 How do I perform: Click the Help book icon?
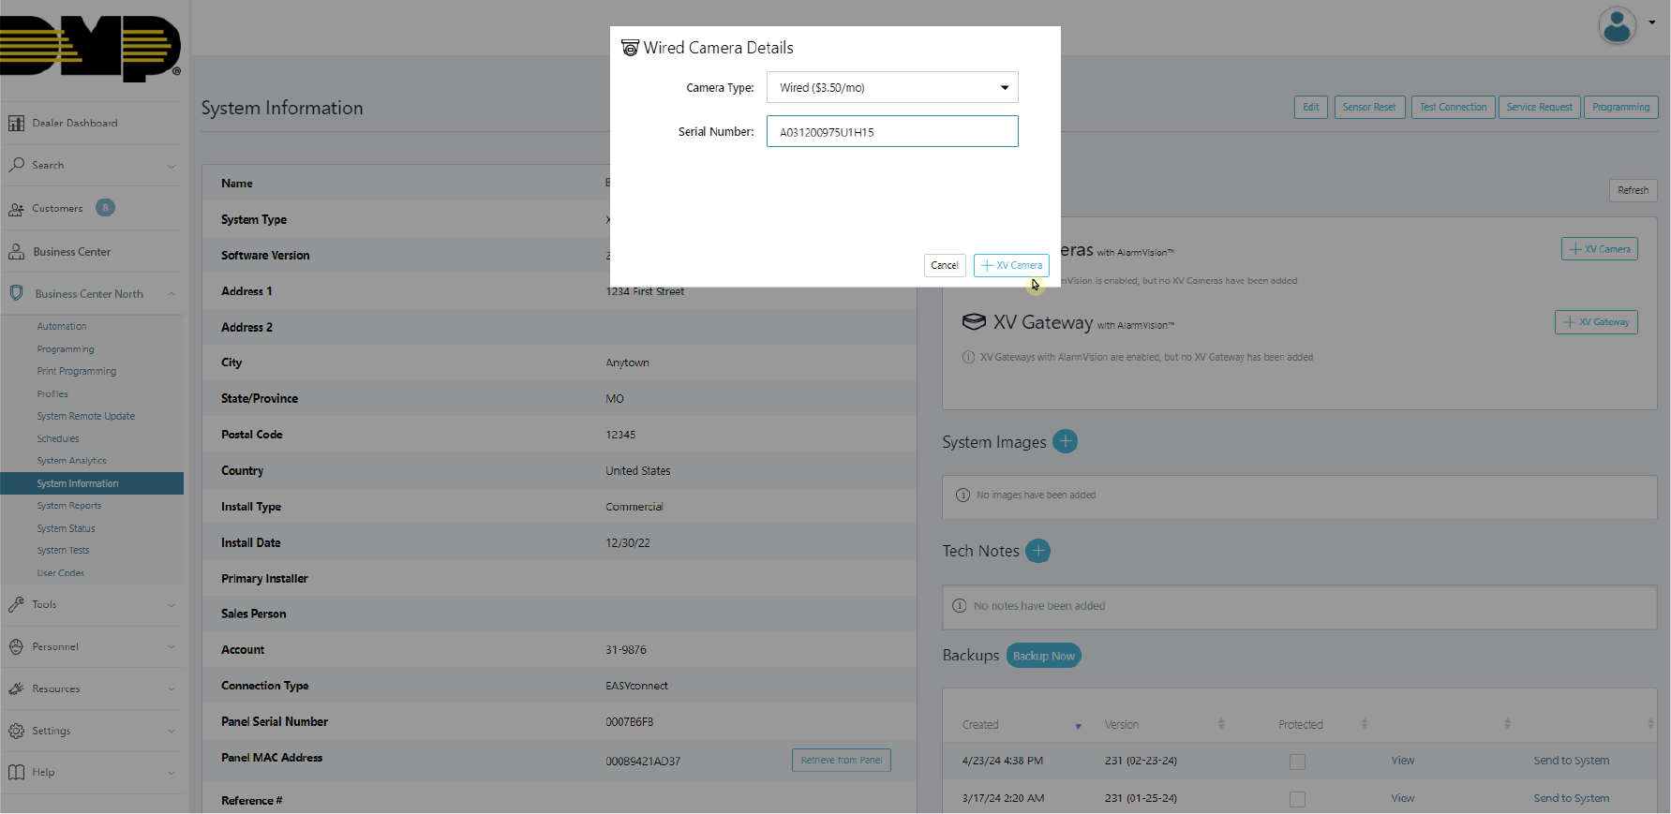pyautogui.click(x=17, y=772)
